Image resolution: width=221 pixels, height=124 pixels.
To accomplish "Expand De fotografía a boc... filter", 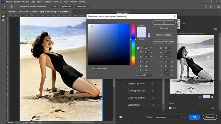I will point(158,91).
